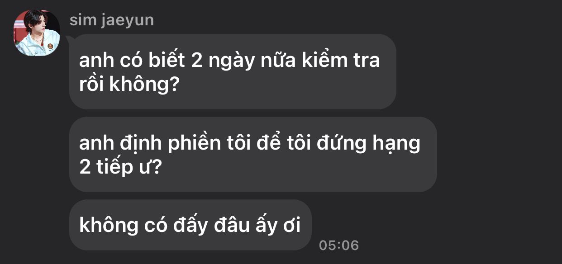Open sim jaeyun's profile avatar
The height and width of the screenshot is (264, 562).
click(36, 33)
